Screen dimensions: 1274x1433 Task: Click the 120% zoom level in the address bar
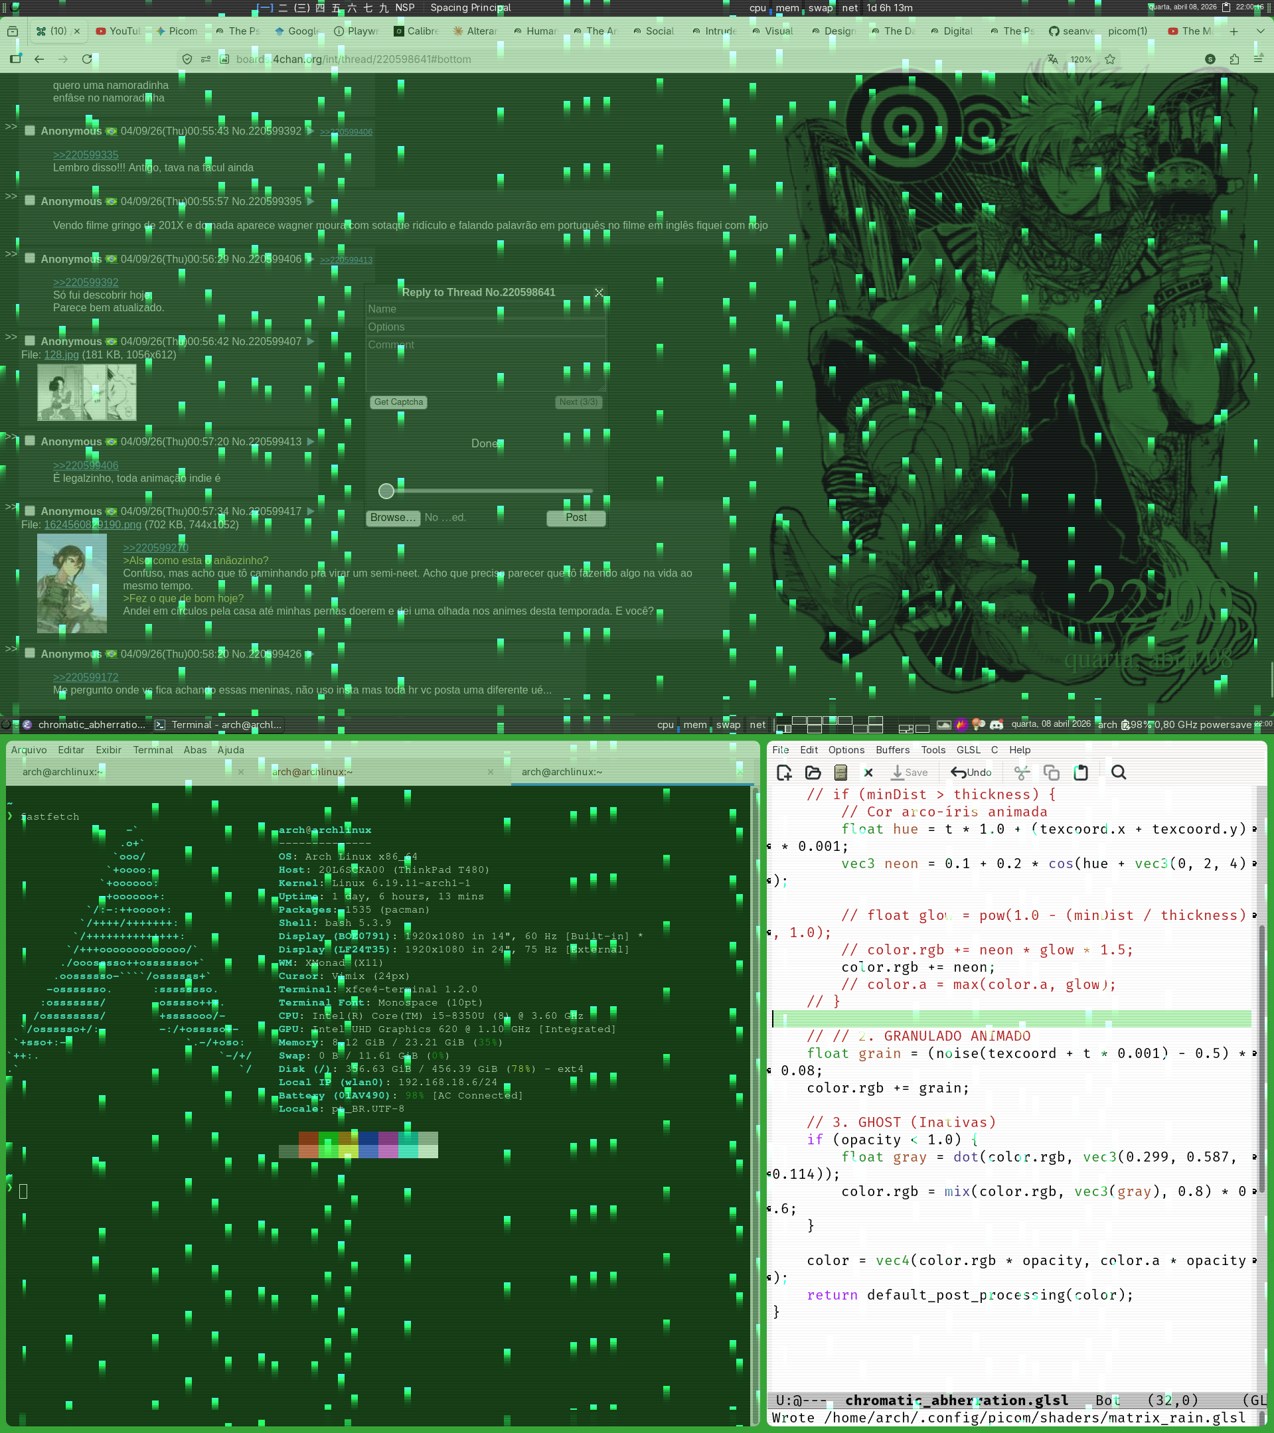[1081, 60]
